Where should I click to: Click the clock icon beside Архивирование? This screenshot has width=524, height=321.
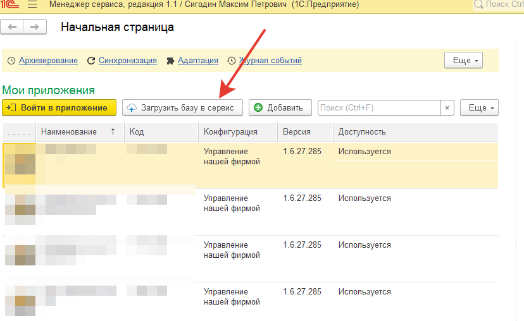tap(11, 61)
